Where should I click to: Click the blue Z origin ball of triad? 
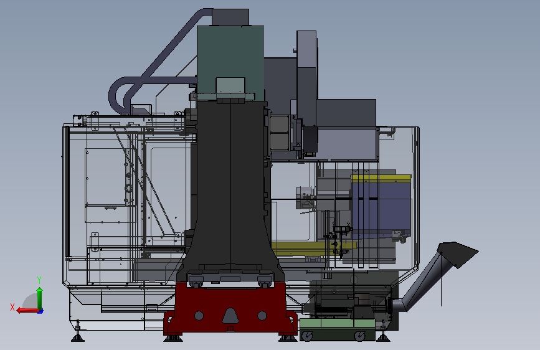40,311
